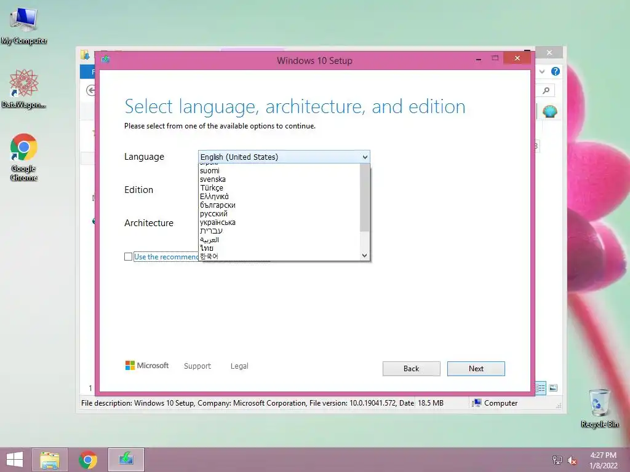Screen dimensions: 630x472
Task: Open the taskbar clock and date
Action: (x=603, y=460)
